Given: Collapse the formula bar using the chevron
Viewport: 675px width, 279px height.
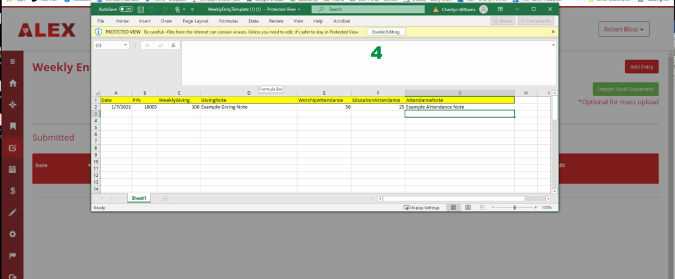Looking at the screenshot, I should [x=553, y=45].
